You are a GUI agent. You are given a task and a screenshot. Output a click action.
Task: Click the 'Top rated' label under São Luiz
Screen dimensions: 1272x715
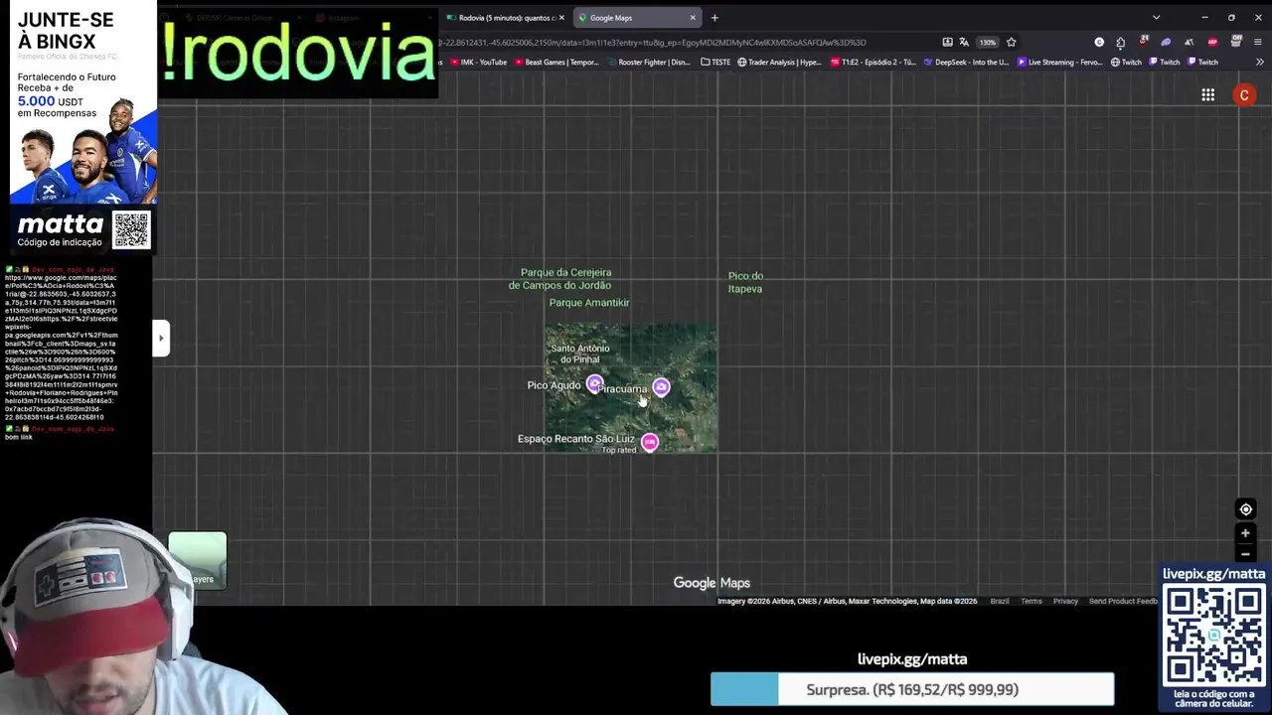click(619, 451)
